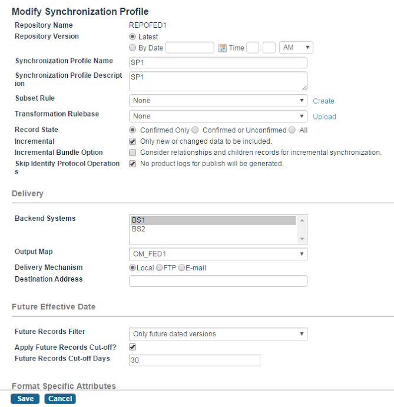The height and width of the screenshot is (407, 394).
Task: Click the description textarea resize handle
Action: tap(304, 88)
